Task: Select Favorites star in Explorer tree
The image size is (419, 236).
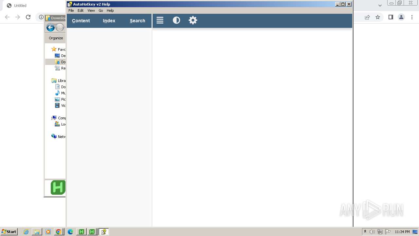Action: (54, 49)
